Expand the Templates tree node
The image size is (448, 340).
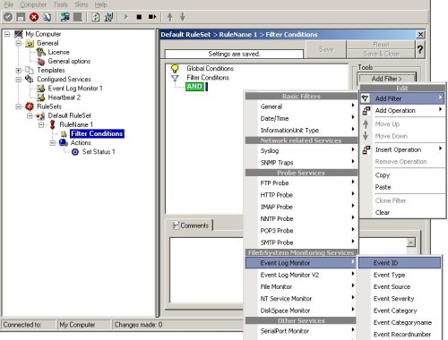(x=19, y=71)
